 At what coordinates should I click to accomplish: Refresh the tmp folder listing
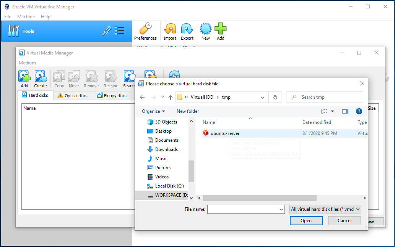(275, 97)
